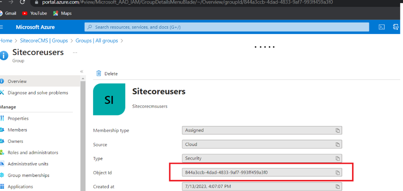Open the directories filter icon in Azure header

pos(396,27)
